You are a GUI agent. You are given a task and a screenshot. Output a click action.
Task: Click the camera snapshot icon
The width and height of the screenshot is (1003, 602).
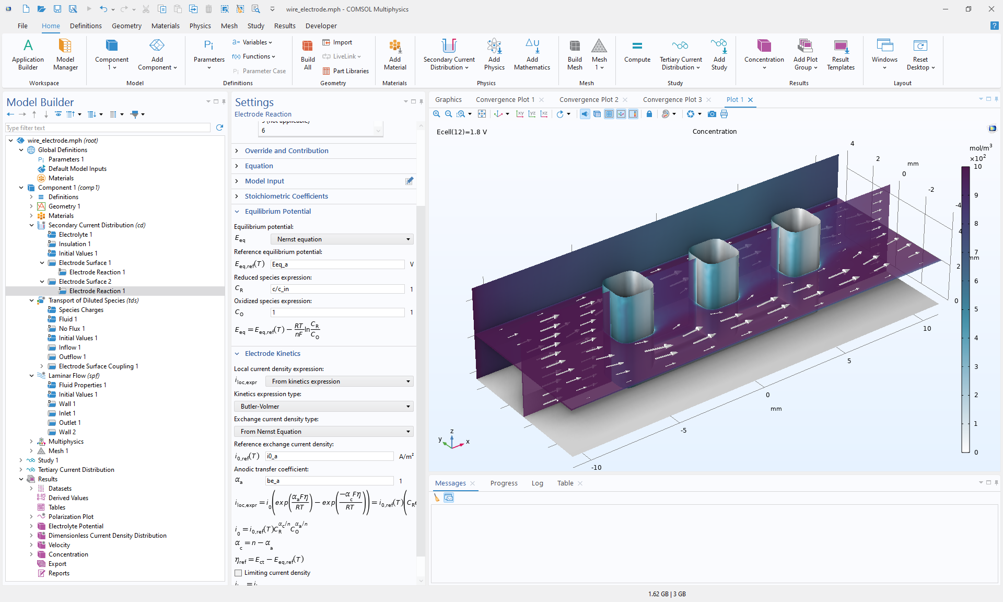(x=712, y=114)
